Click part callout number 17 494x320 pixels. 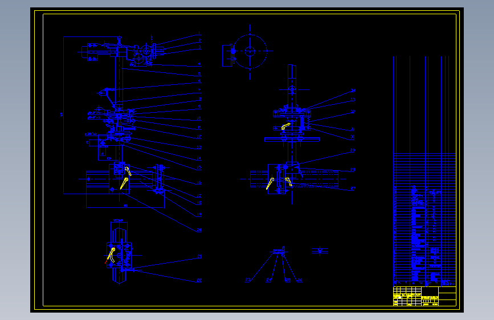click(199, 196)
